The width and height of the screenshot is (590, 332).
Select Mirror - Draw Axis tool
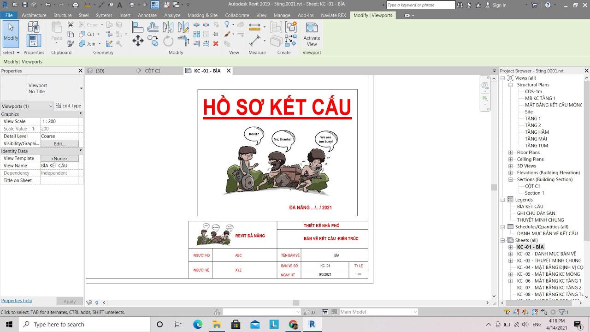tap(183, 27)
